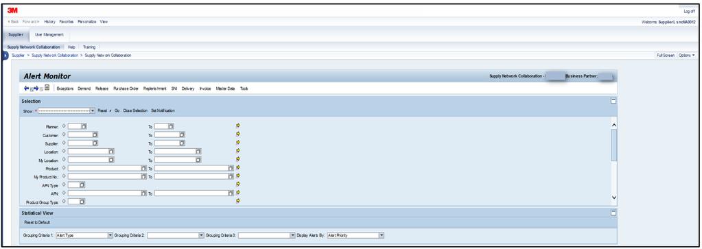
Task: Open Grouping Criteria 2 dropdown
Action: (201, 235)
